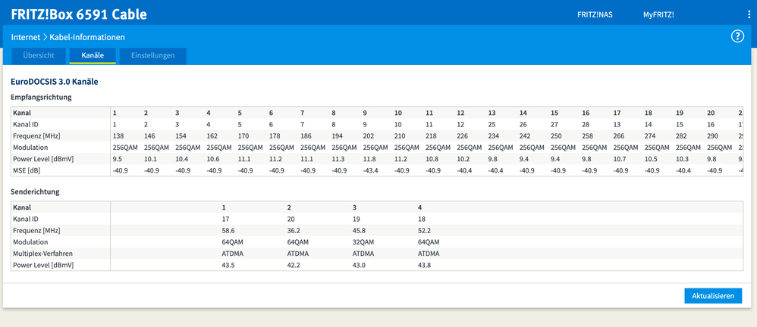
Task: Select the Kabel-Informationen breadcrumb
Action: point(87,36)
